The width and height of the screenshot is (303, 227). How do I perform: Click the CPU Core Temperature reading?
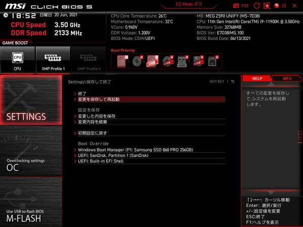tap(138, 16)
